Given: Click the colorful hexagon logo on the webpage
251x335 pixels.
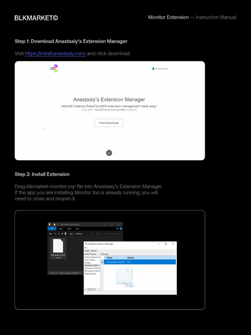Looking at the screenshot, I should click(x=54, y=68).
